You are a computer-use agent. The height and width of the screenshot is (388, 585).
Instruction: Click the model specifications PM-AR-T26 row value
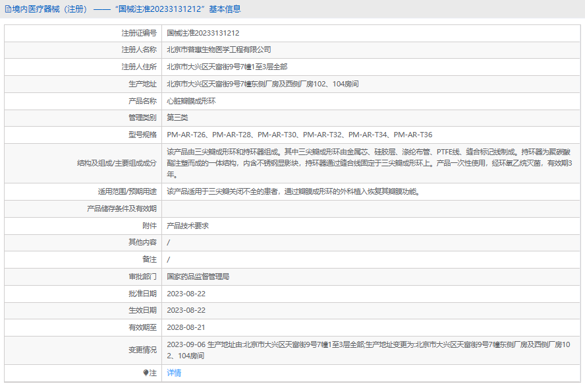(x=300, y=135)
